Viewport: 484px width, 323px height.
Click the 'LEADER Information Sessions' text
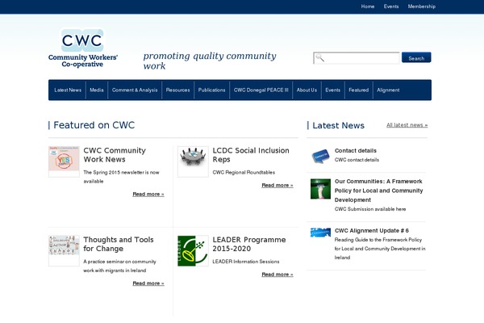pyautogui.click(x=246, y=262)
